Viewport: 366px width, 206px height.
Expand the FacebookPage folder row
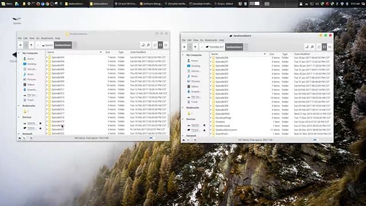click(211, 118)
